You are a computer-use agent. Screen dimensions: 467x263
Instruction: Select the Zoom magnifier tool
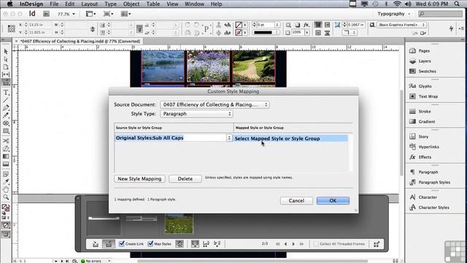pos(6,197)
